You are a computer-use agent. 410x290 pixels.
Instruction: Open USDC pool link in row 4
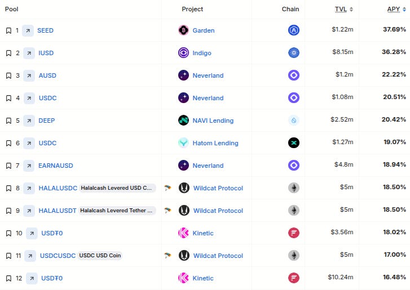(x=47, y=98)
